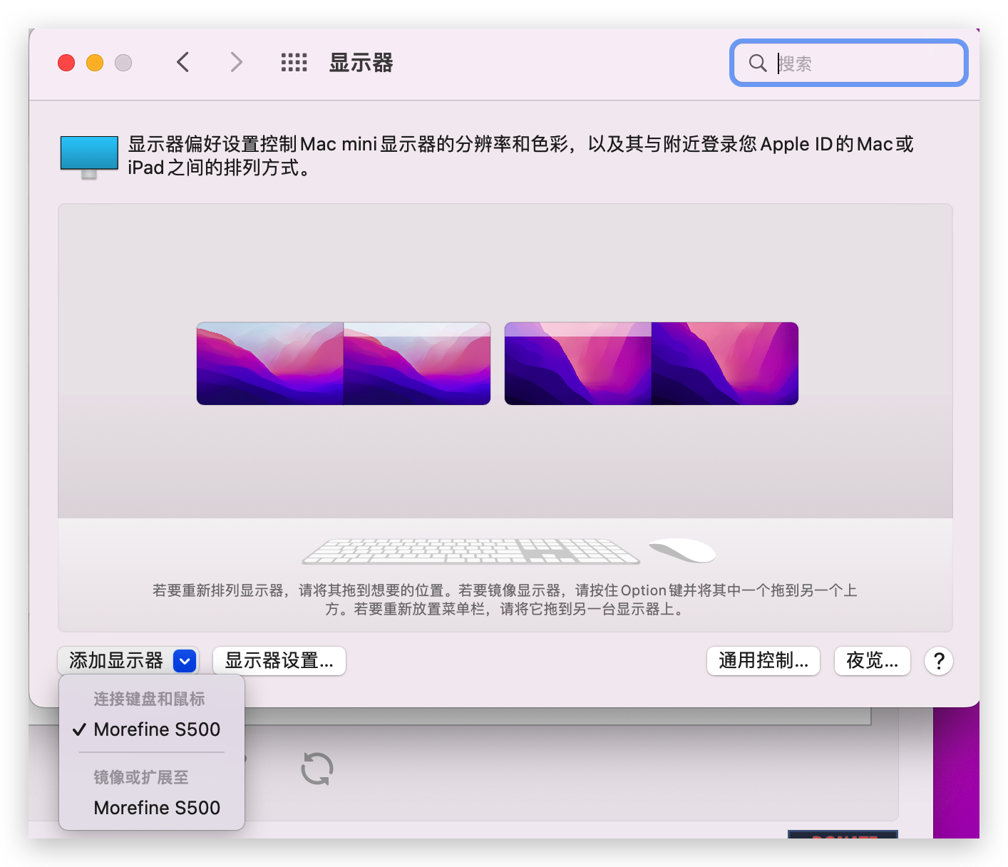This screenshot has width=1008, height=867.
Task: Select the left display arrangement thumbnail
Action: (344, 364)
